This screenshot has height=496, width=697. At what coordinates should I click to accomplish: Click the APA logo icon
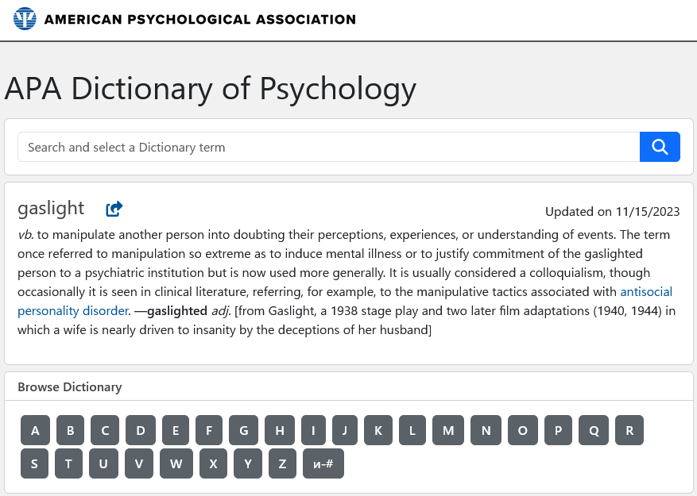point(25,19)
